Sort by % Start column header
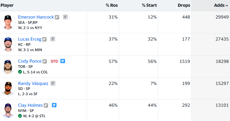 [x=149, y=5]
